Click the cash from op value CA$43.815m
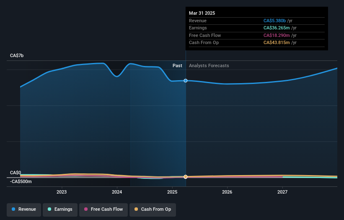Screen dimensions: 344x220 pyautogui.click(x=277, y=43)
